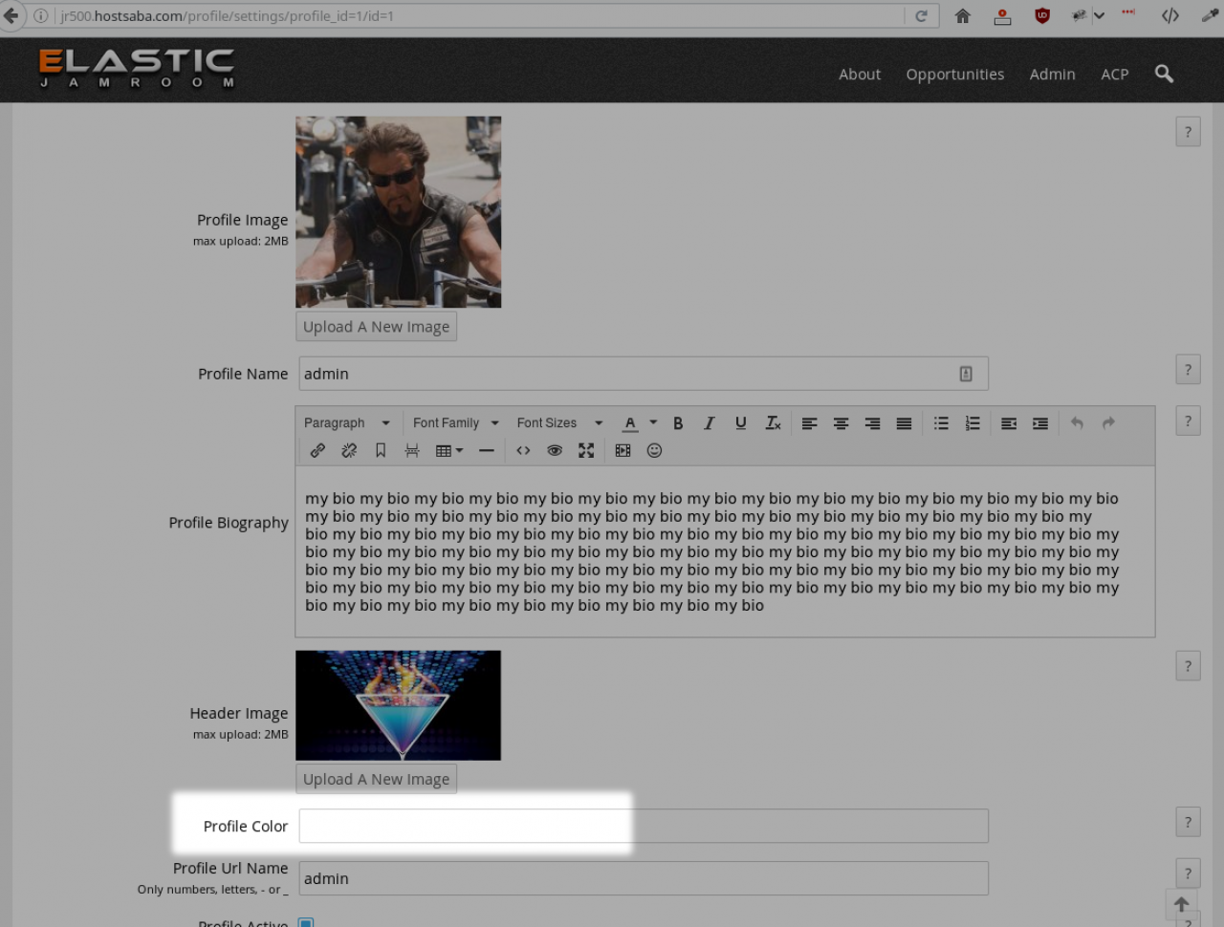Image resolution: width=1224 pixels, height=927 pixels.
Task: Insert media with the film icon
Action: tap(623, 451)
